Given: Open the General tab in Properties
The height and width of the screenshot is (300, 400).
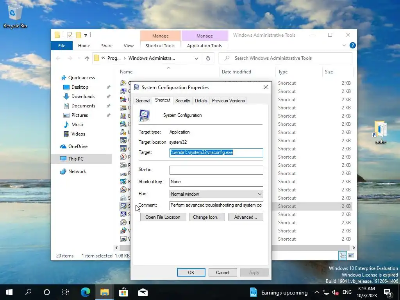Looking at the screenshot, I should click(x=143, y=101).
